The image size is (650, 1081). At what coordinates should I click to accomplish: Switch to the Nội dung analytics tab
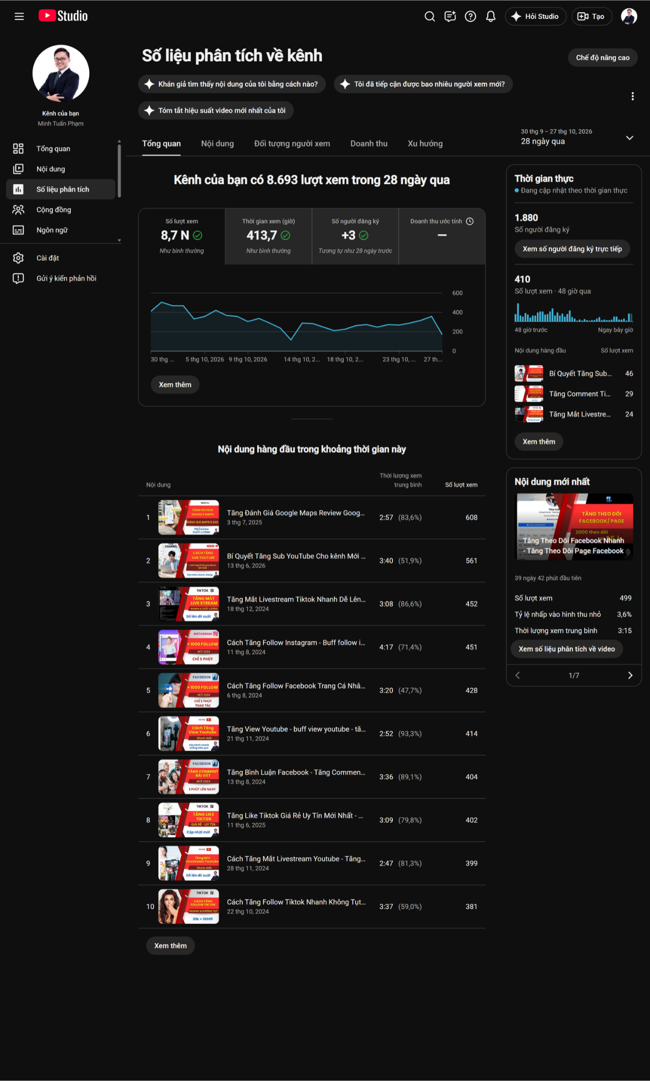217,144
